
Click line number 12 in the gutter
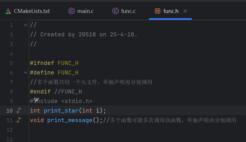click(x=10, y=130)
